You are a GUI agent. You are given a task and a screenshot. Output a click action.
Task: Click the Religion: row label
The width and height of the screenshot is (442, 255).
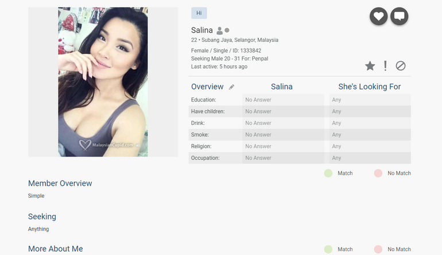201,146
